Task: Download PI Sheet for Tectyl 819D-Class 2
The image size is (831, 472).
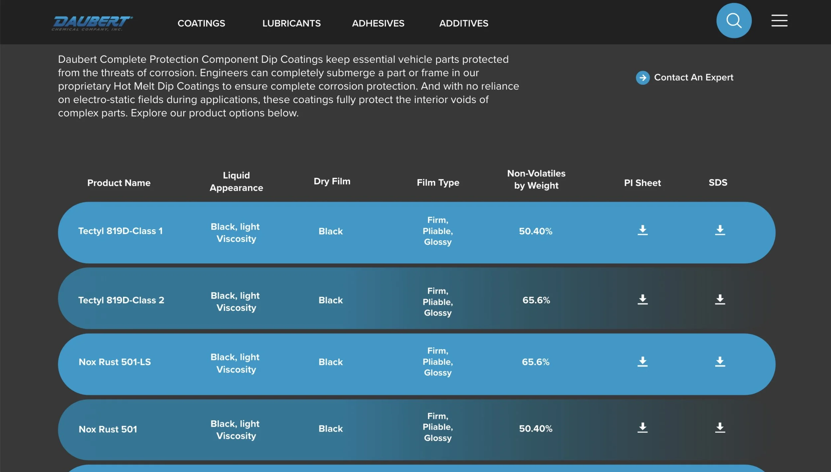Action: 643,299
